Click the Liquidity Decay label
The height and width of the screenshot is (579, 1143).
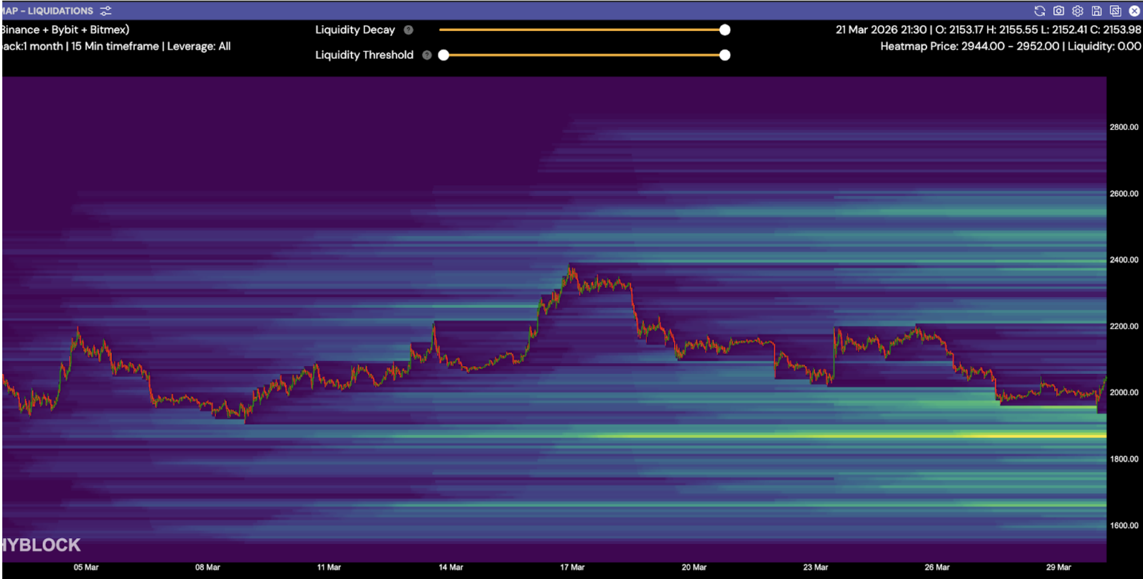(355, 30)
